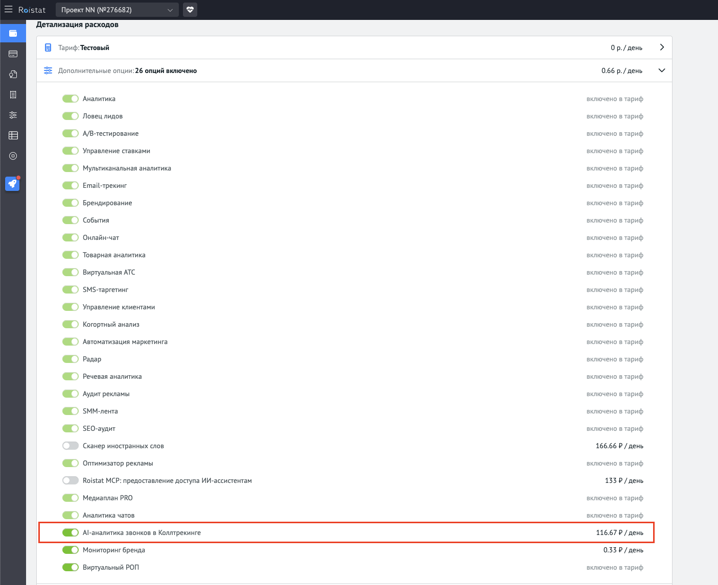
Task: Click the Медиаплан PRO label
Action: (108, 498)
